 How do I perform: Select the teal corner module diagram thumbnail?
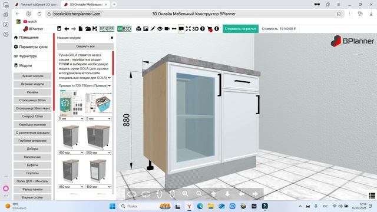71,103
